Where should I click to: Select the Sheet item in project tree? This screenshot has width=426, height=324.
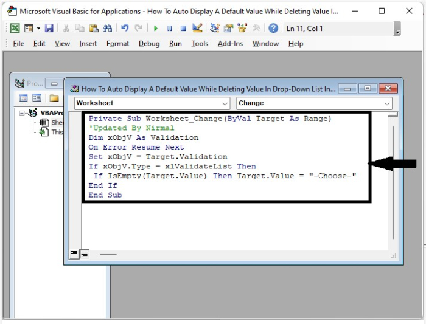tap(52, 123)
